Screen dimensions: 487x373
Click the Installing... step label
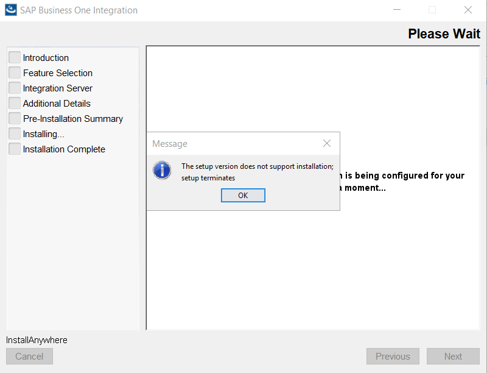click(43, 134)
